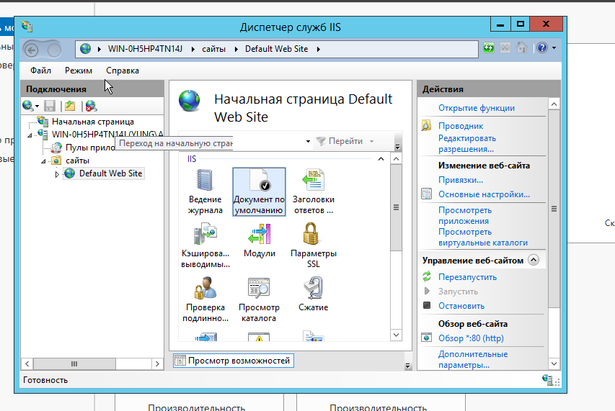Open dropdown after Default Web Site breadcrumb
Viewport: 615px width, 411px height.
[x=319, y=49]
